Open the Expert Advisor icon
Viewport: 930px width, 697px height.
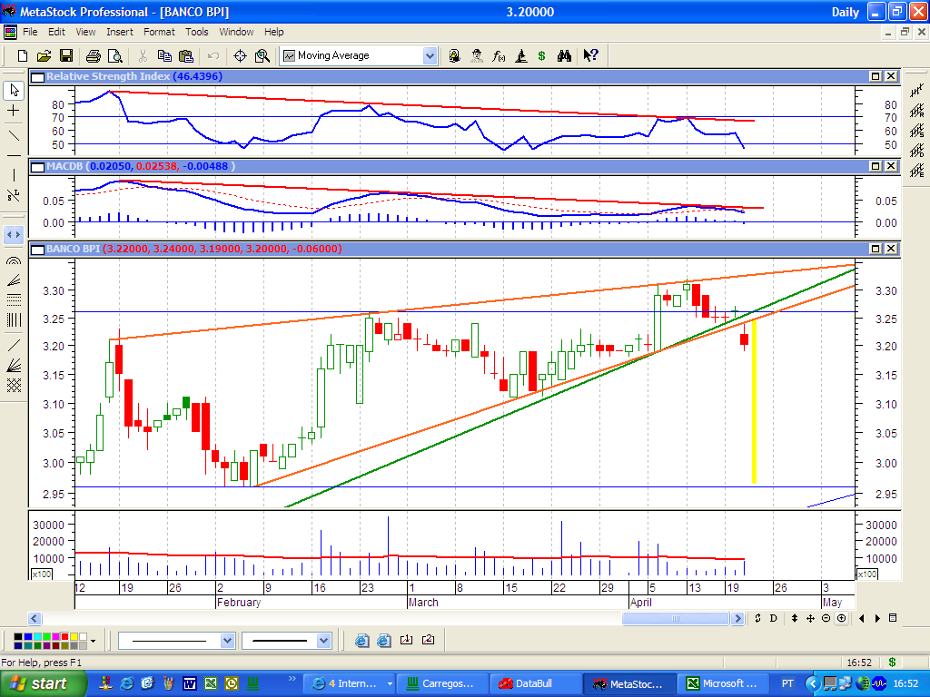[477, 55]
